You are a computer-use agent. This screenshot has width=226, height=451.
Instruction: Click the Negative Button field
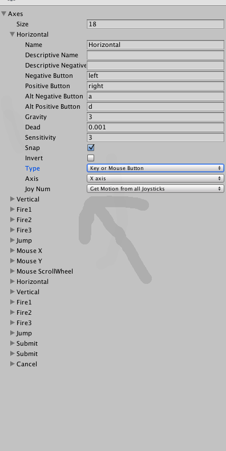tap(155, 76)
